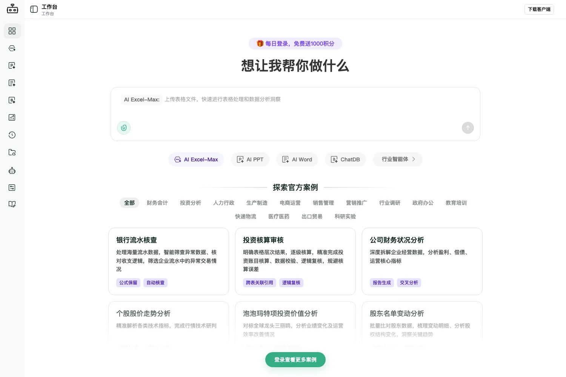Image resolution: width=566 pixels, height=377 pixels.
Task: Click the 逻辑复核 tag
Action: pos(291,283)
